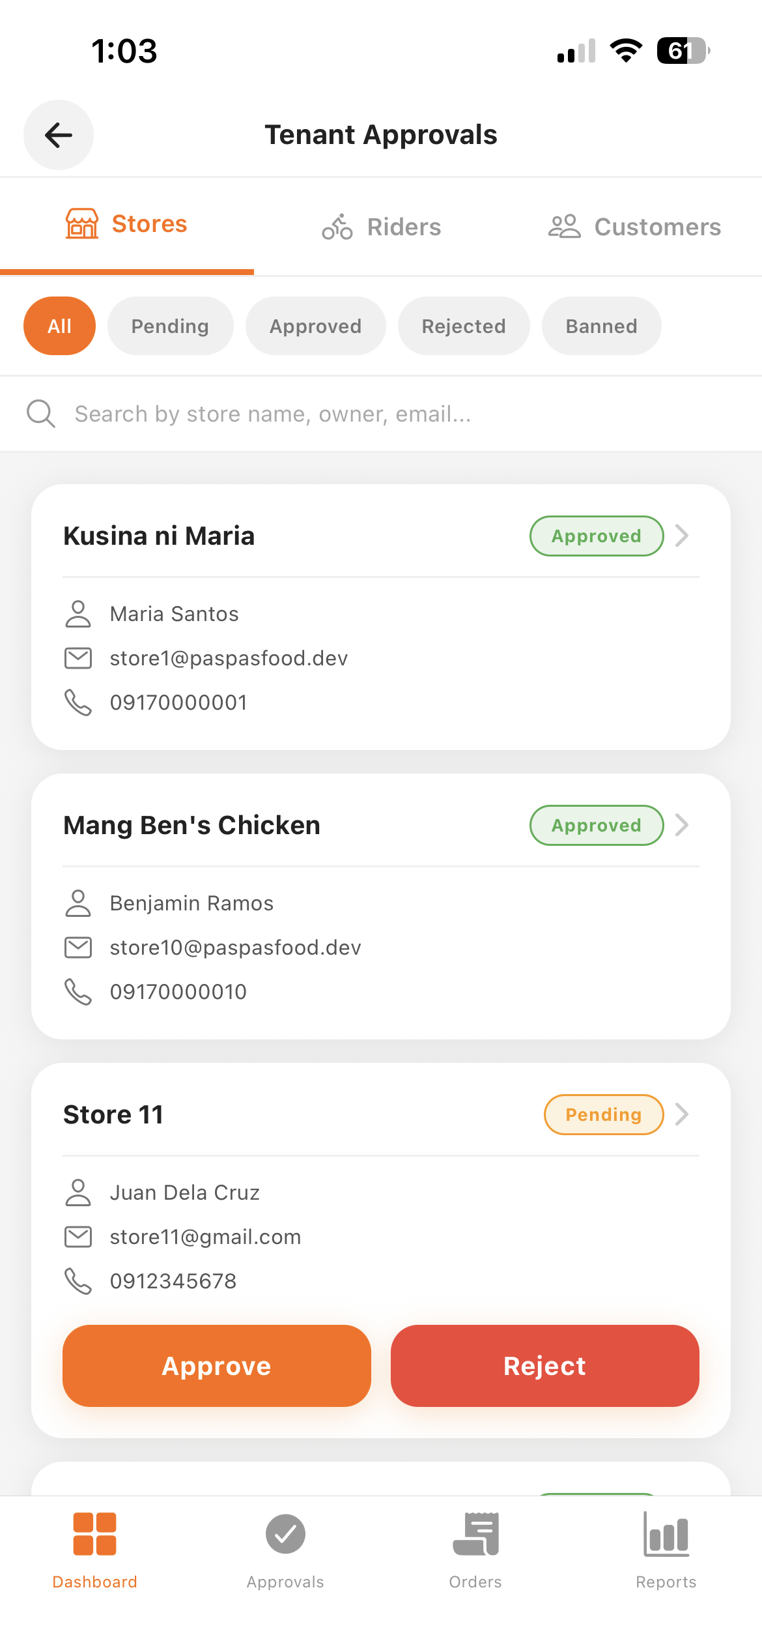Viewport: 762px width, 1650px height.
Task: Open Store 11 details chevron
Action: pos(682,1114)
